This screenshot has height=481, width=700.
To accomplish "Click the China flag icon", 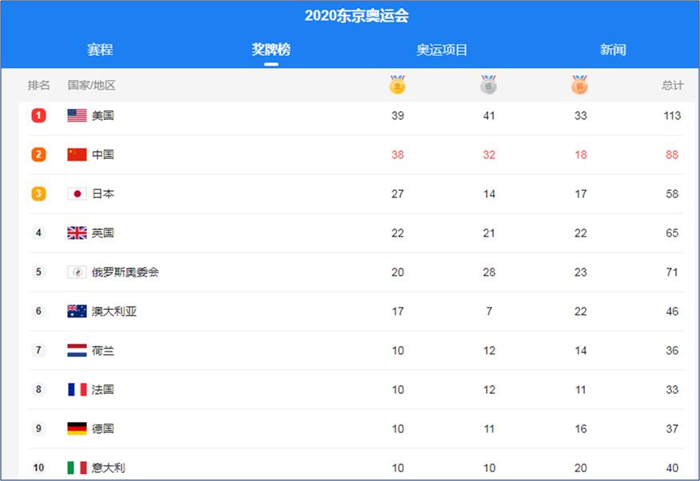I will pos(77,155).
